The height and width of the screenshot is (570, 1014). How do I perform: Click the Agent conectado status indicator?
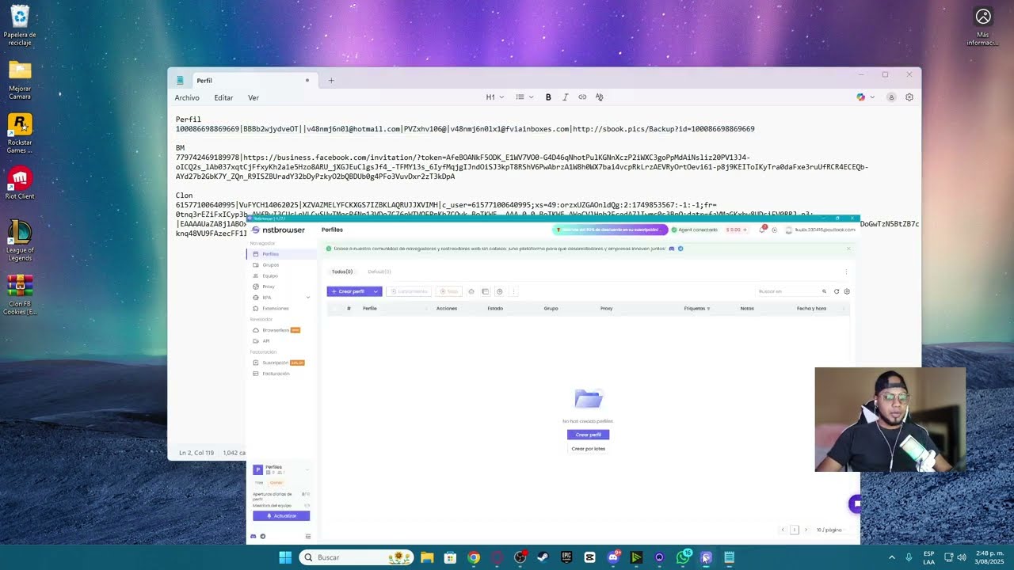(695, 230)
